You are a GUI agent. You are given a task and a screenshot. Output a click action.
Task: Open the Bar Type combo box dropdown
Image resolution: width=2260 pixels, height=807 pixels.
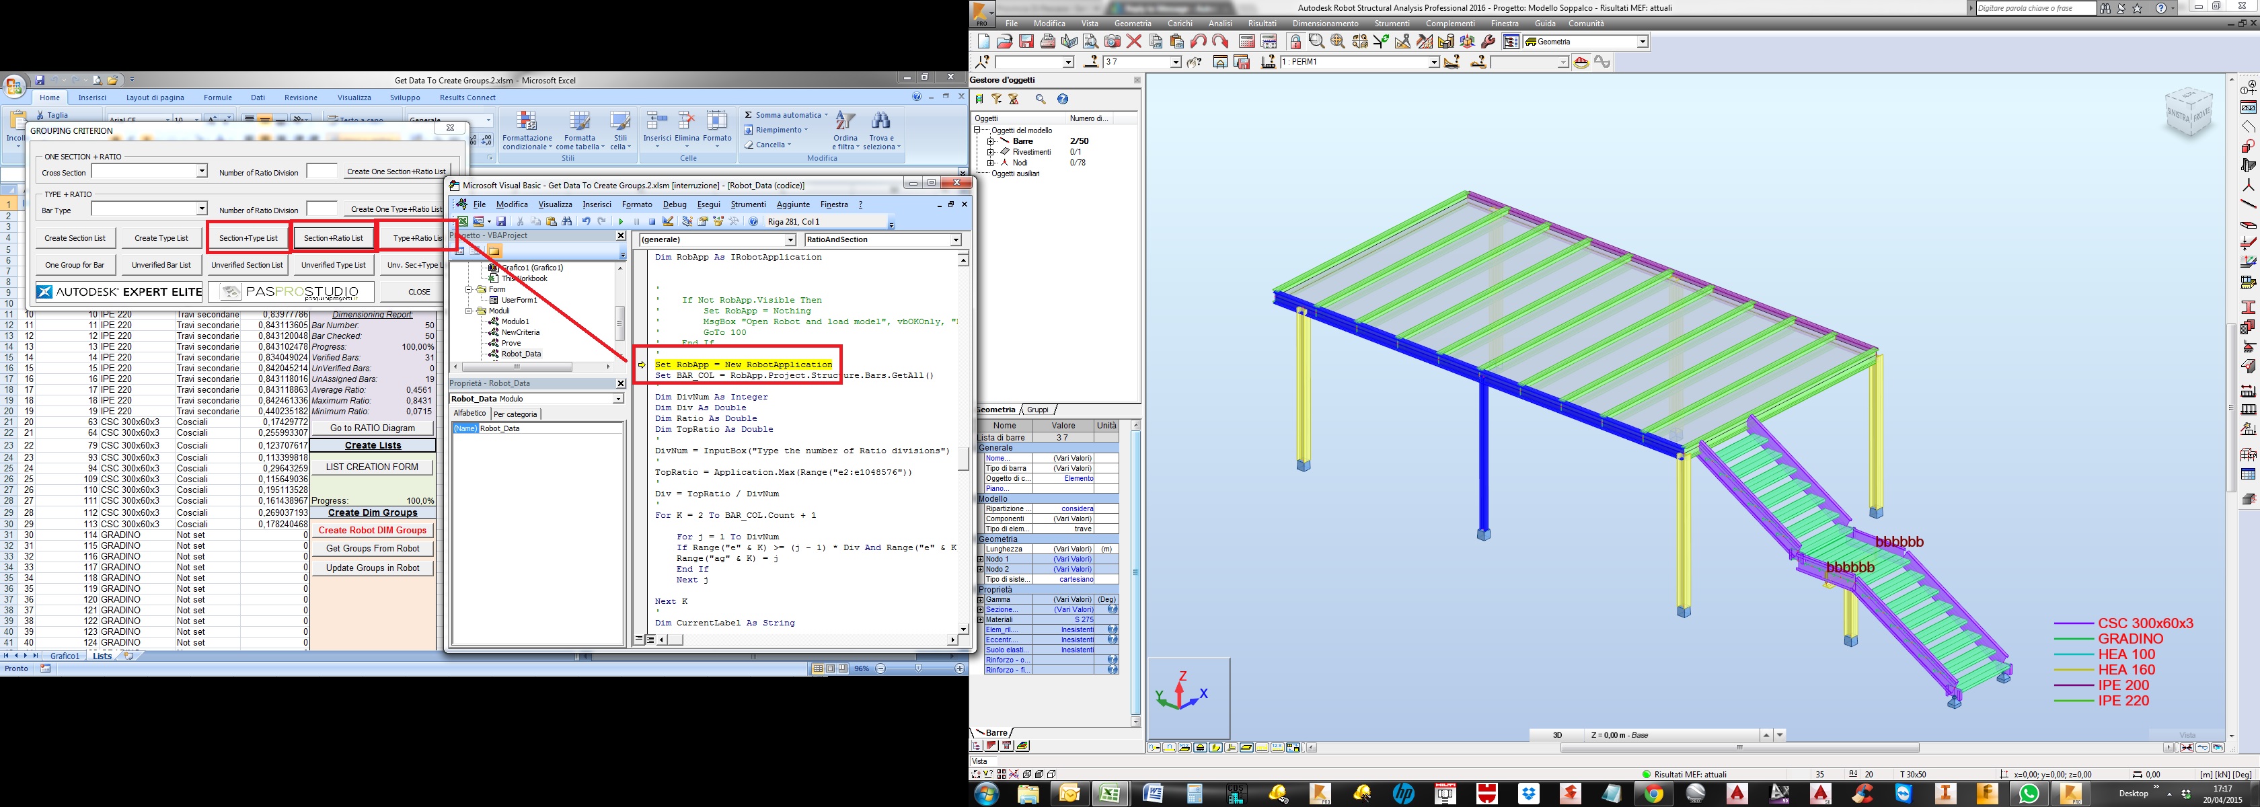point(201,208)
